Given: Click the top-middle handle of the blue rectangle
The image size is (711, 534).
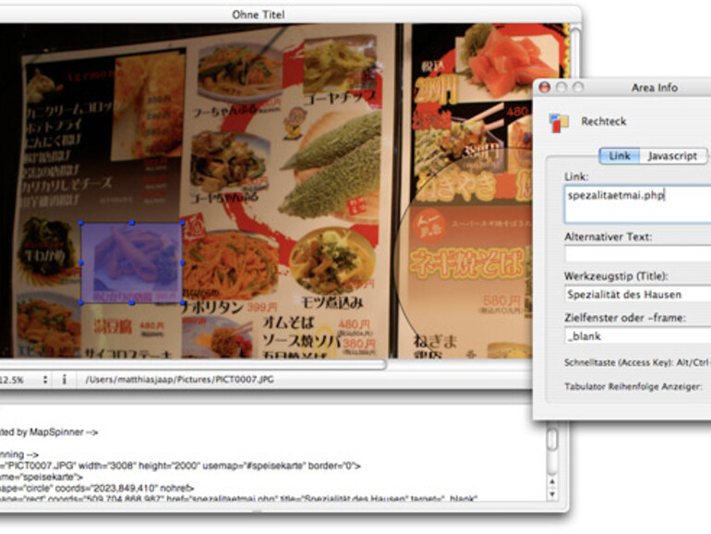Looking at the screenshot, I should (x=131, y=223).
